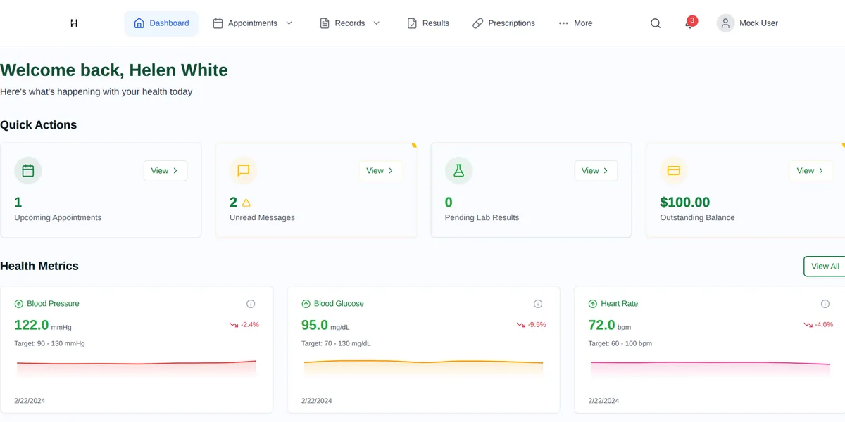Click View All health metrics
845x422 pixels.
point(825,266)
